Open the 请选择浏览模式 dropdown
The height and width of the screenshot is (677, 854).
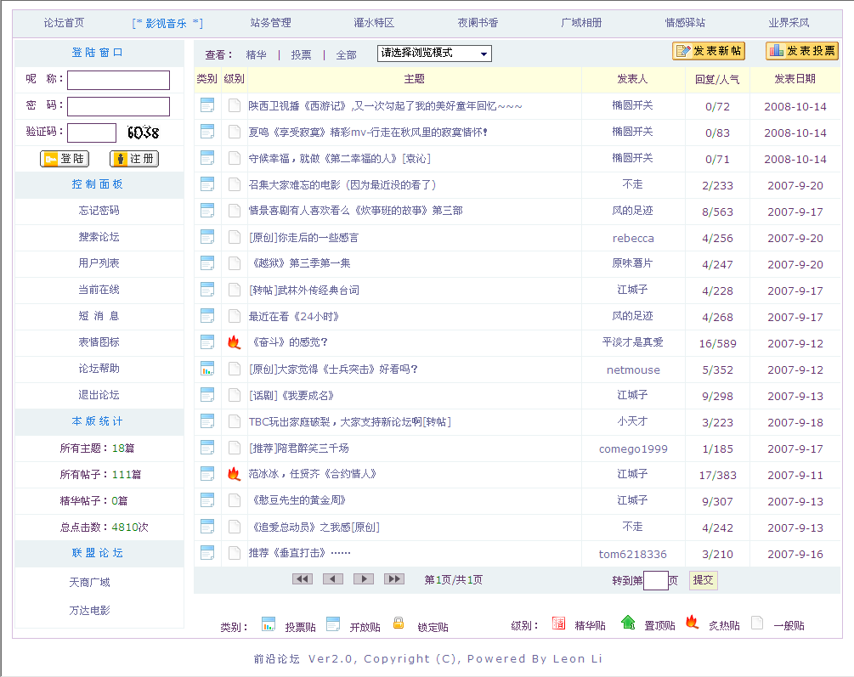434,54
